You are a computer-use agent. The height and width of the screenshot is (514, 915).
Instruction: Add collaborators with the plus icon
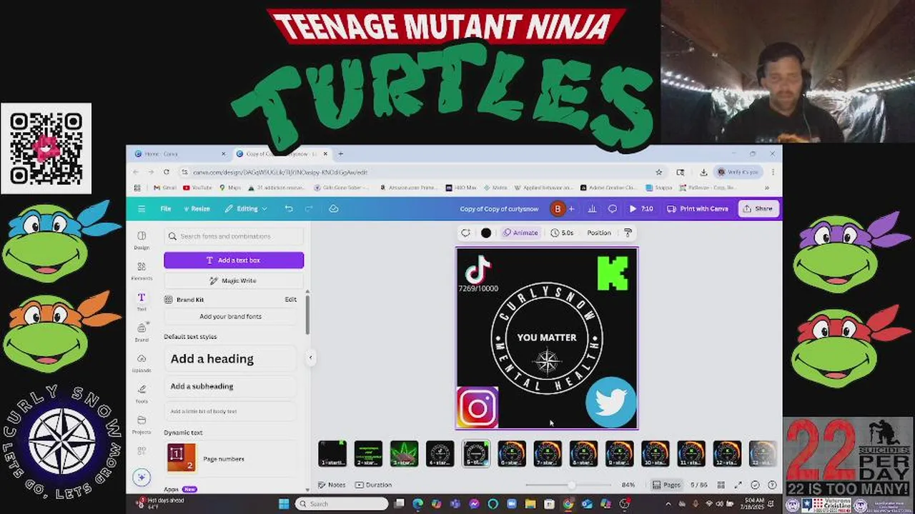571,208
